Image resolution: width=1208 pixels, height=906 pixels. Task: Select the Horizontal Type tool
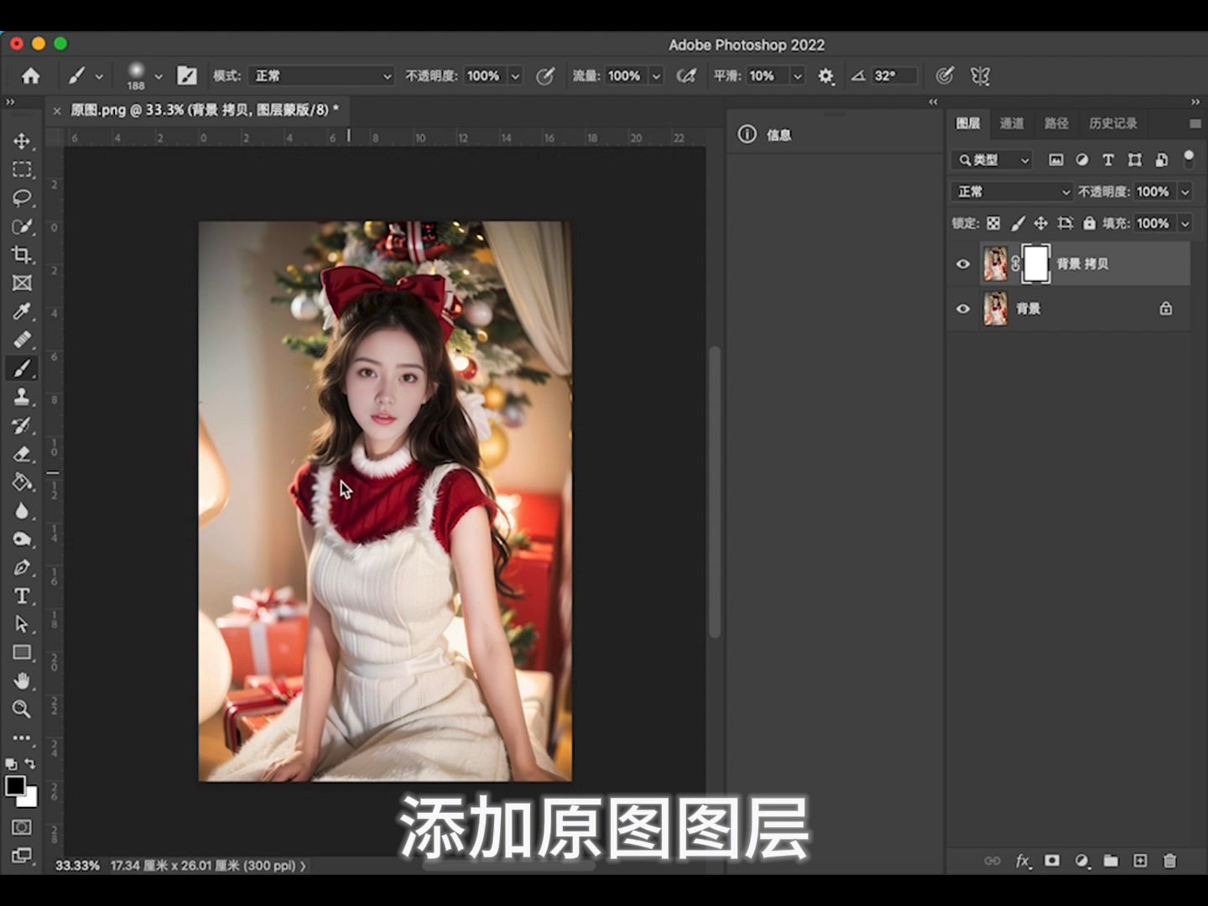click(22, 596)
